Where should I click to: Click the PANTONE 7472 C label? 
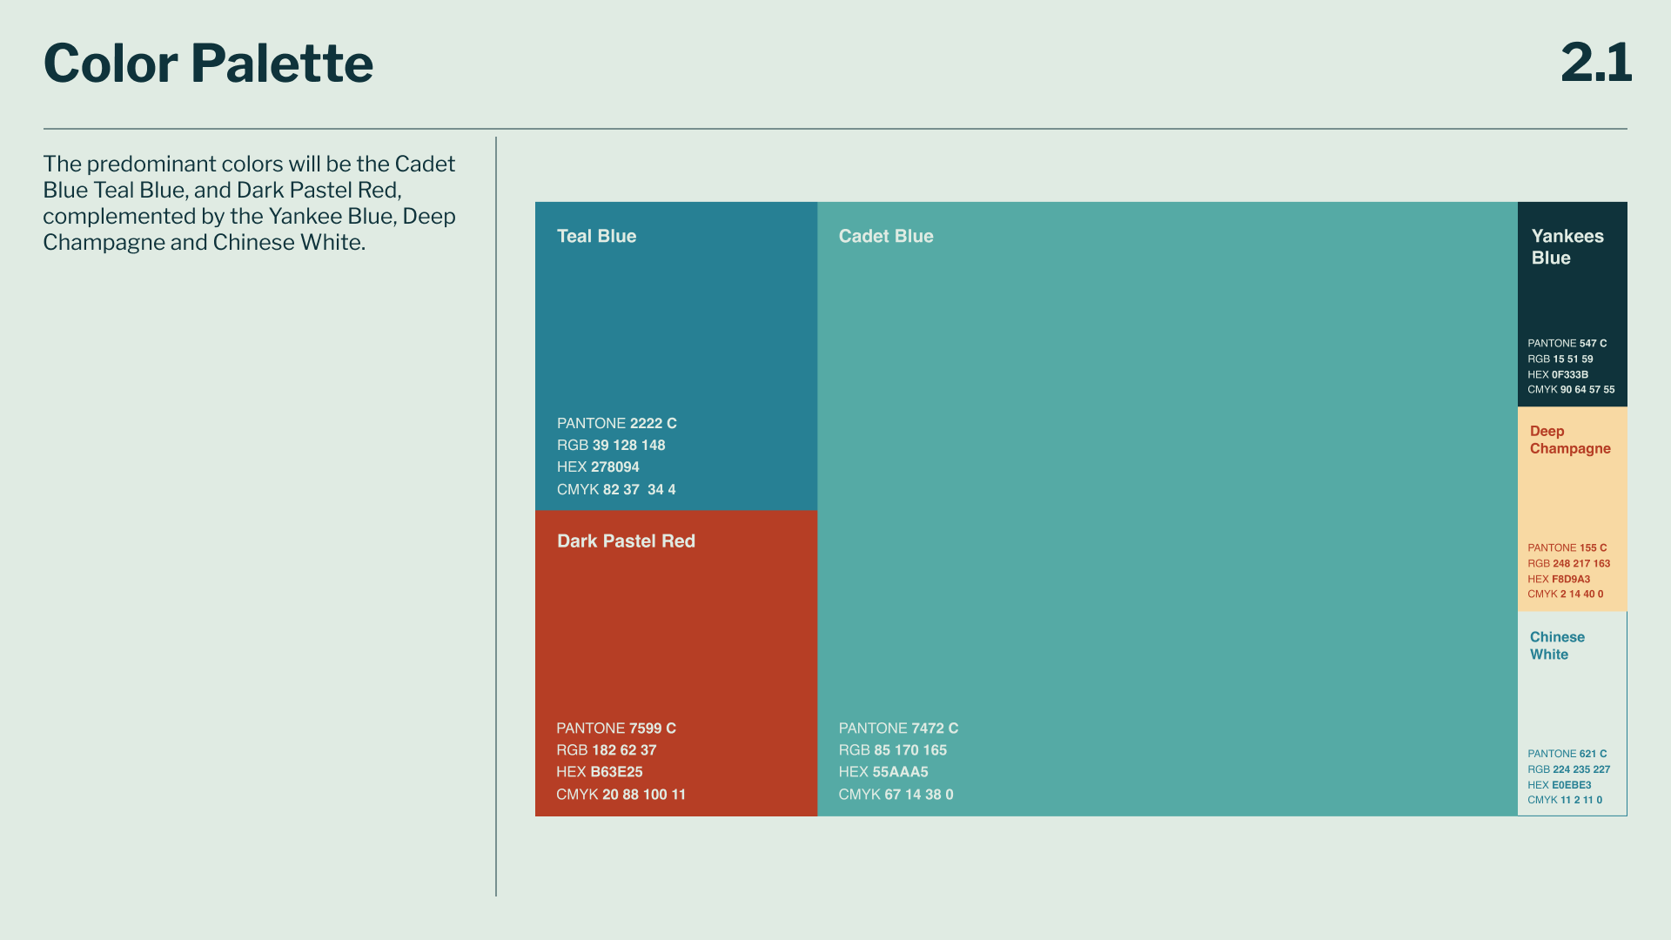[898, 728]
